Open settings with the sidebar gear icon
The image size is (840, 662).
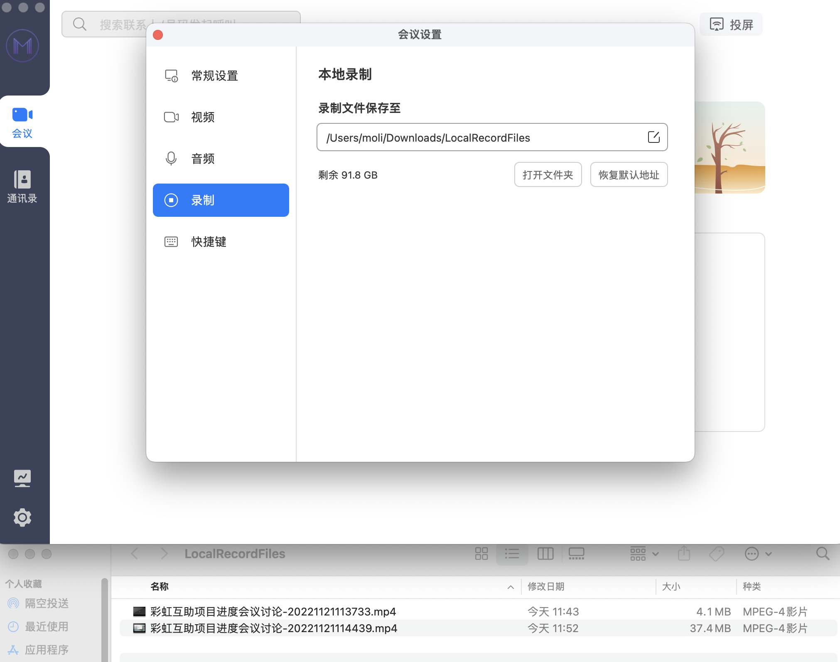[x=22, y=517]
